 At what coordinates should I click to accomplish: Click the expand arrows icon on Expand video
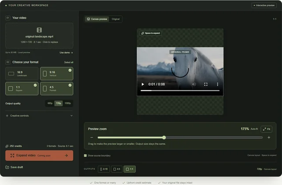(12, 155)
